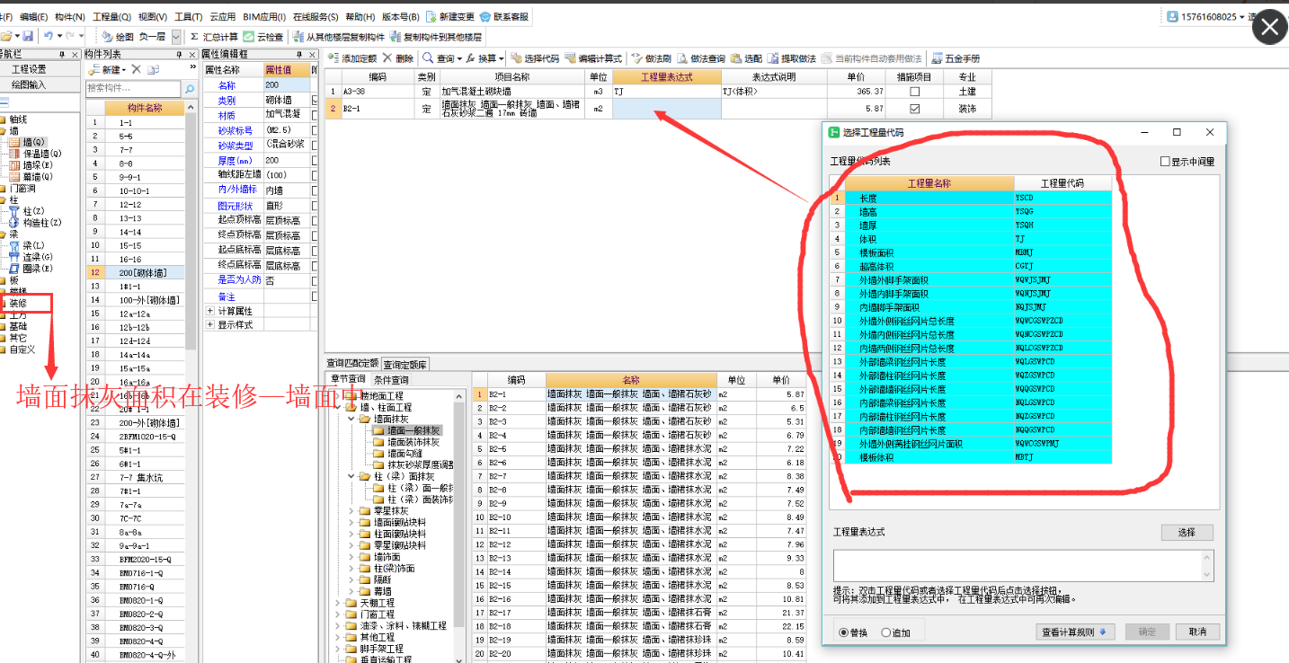Expand 显示样式 property group
Viewport: 1289px width, 663px height.
coord(210,324)
